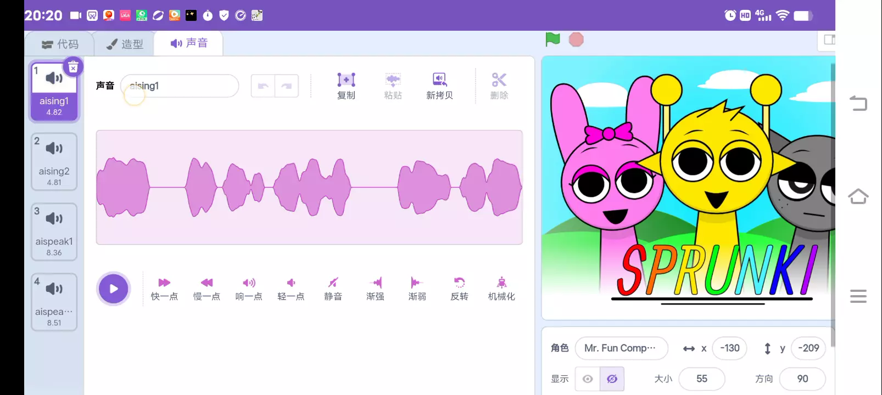This screenshot has height=395, width=882.
Task: Select the 声音 (Sounds) tab
Action: (189, 43)
